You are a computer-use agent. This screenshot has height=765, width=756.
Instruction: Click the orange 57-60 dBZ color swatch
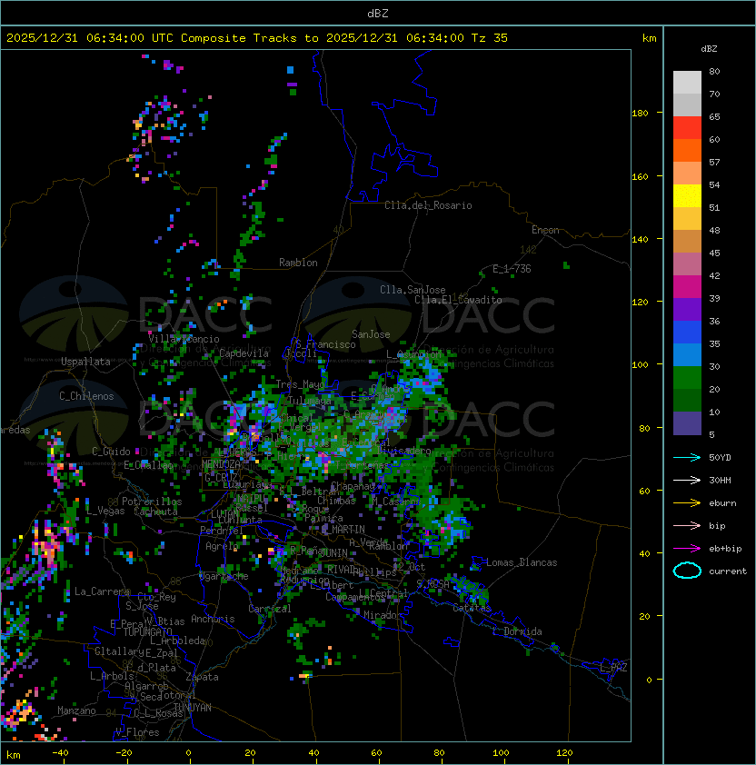pos(687,151)
